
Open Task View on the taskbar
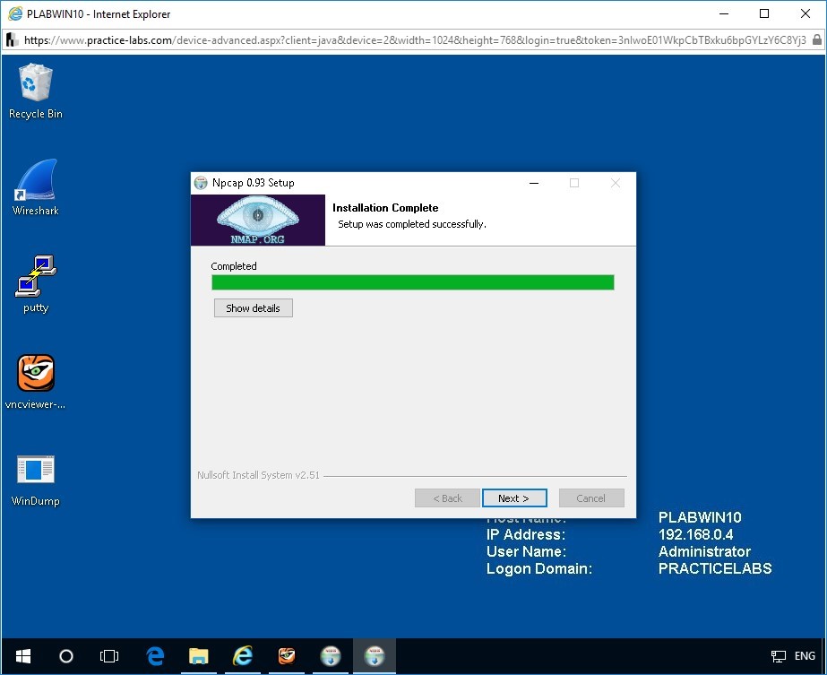click(109, 656)
